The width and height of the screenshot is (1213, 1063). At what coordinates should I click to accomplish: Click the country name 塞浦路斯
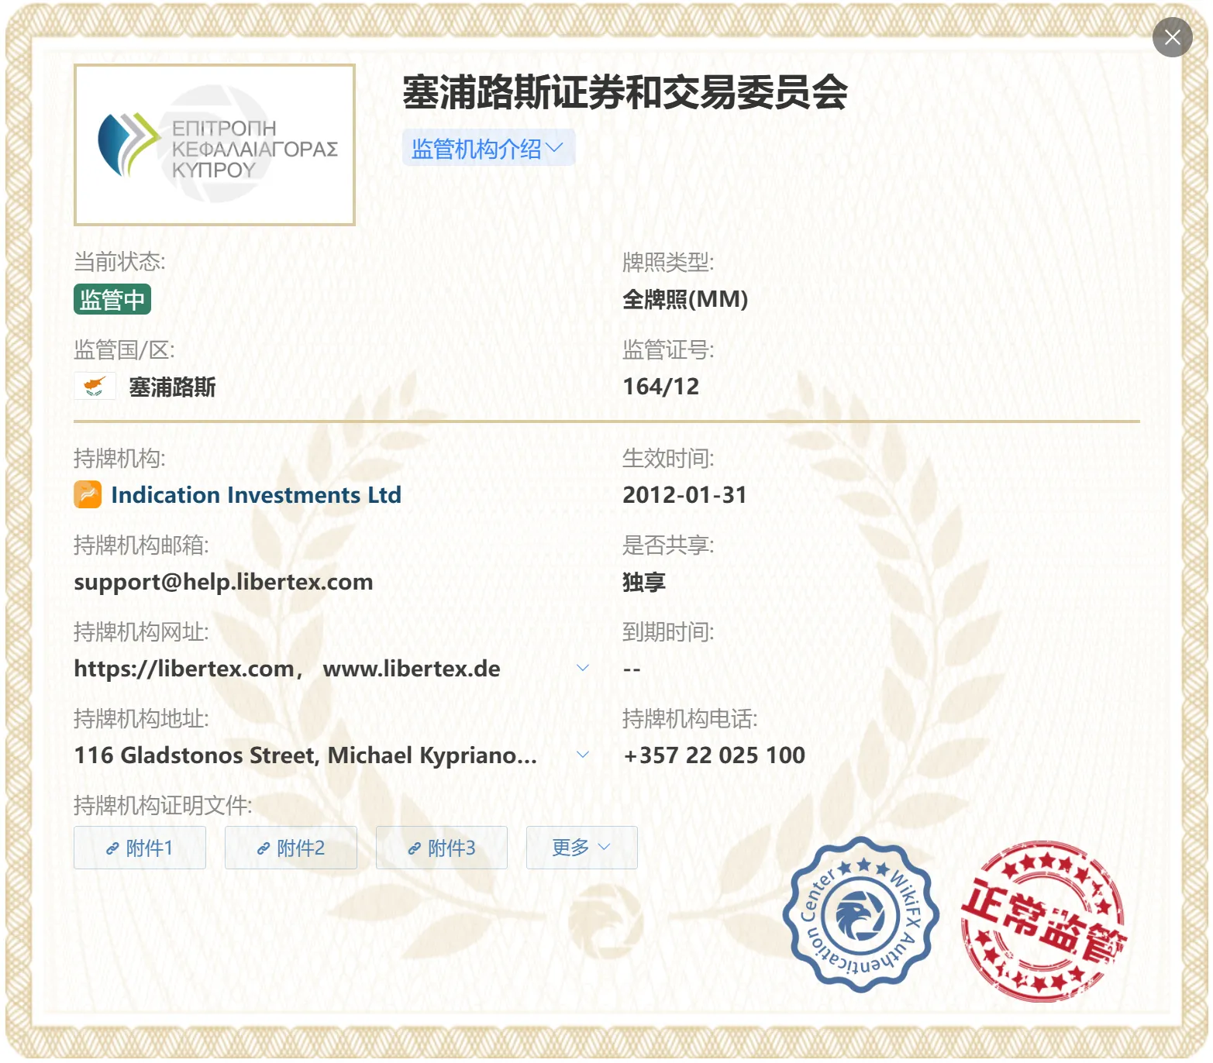click(172, 387)
